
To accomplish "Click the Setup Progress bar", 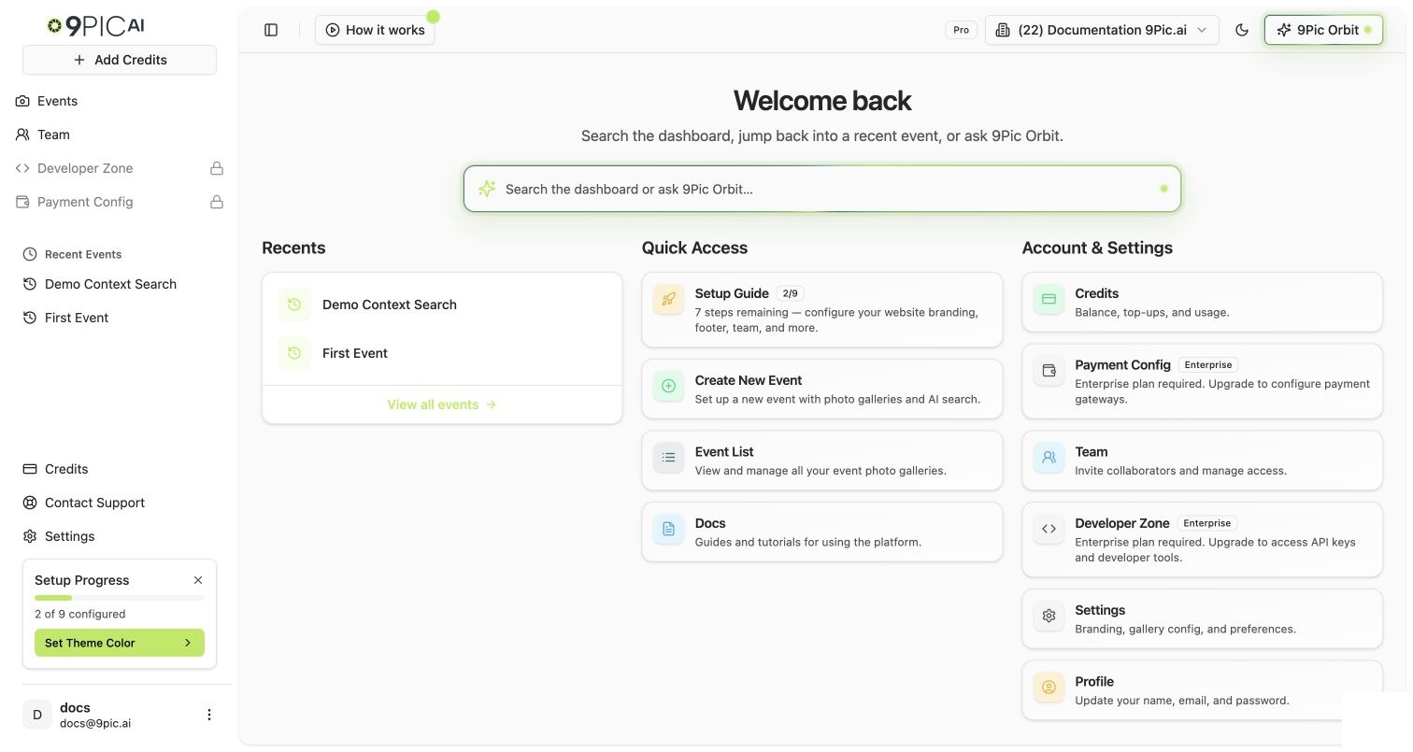I will point(120,598).
